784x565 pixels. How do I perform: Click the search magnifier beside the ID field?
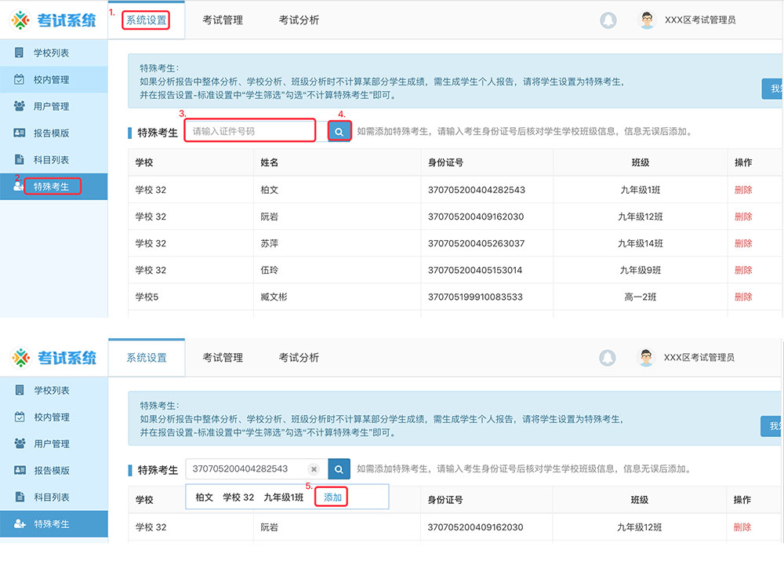tap(339, 129)
